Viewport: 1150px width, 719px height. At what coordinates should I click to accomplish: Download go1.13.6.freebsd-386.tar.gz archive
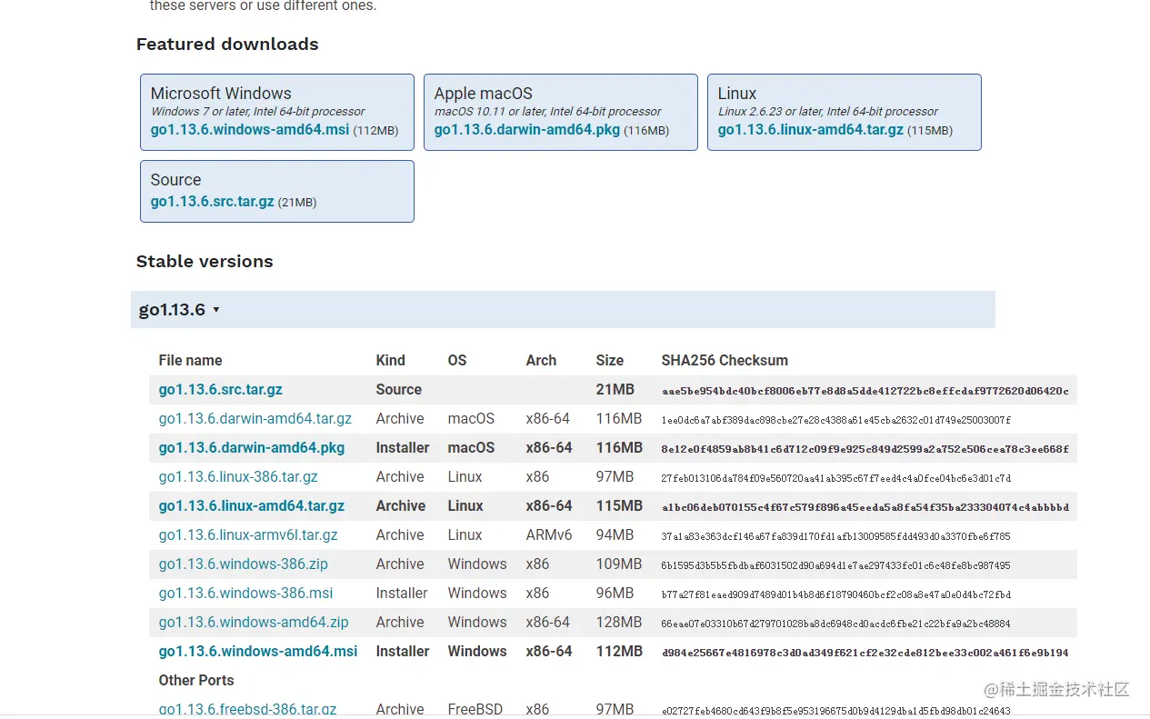tap(248, 709)
